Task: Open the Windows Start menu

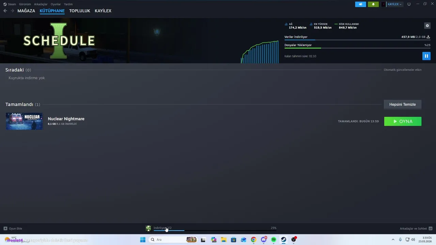Action: click(143, 240)
